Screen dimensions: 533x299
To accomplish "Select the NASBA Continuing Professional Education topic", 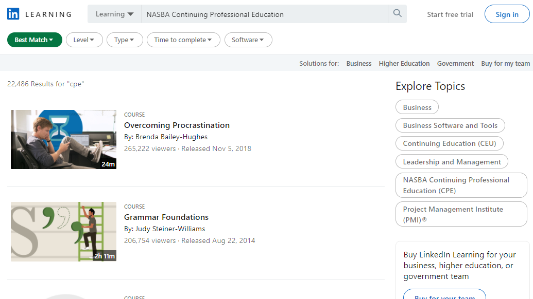I will [x=461, y=185].
